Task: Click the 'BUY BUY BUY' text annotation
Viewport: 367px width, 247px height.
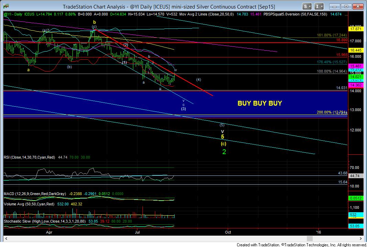Action: pyautogui.click(x=259, y=103)
